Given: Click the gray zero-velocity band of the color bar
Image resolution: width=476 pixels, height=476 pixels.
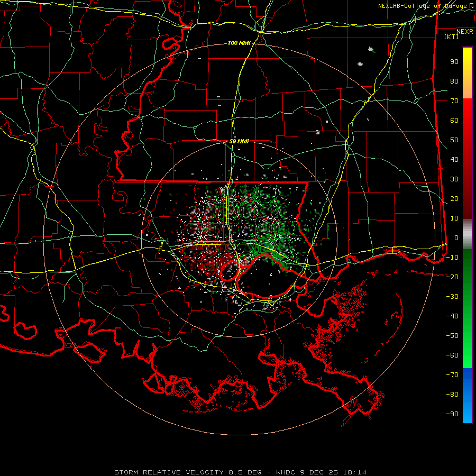Looking at the screenshot, I should 467,234.
